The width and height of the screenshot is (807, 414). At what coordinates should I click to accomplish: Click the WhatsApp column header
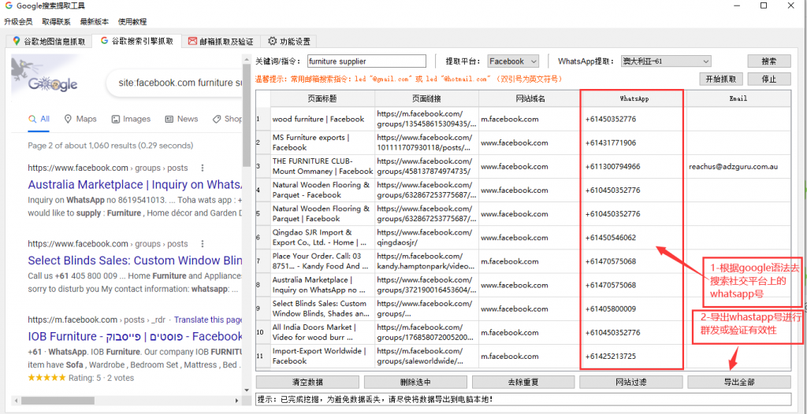point(633,98)
